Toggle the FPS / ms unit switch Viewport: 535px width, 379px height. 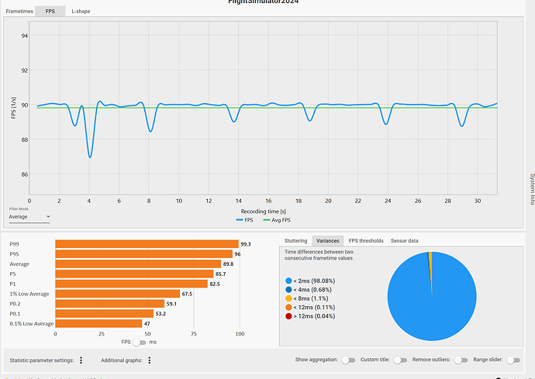click(140, 342)
